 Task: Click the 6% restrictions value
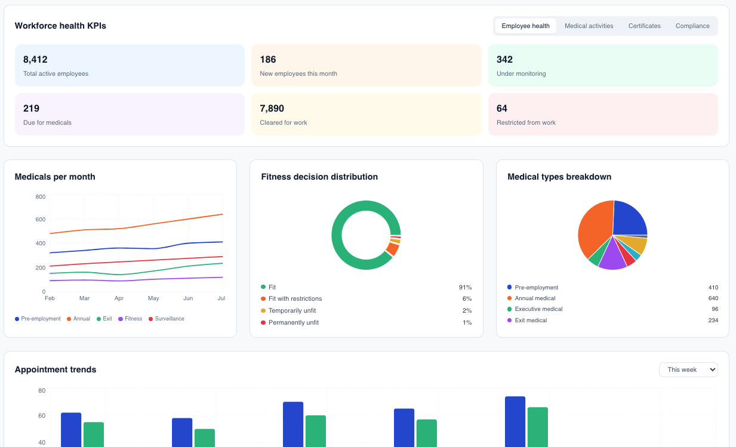pos(467,298)
